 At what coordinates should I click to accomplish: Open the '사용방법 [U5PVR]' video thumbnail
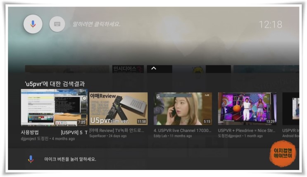54,107
